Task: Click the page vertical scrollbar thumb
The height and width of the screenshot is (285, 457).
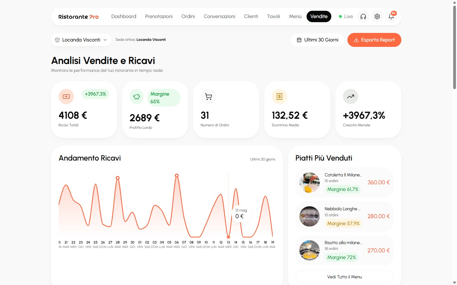Action: click(454, 47)
